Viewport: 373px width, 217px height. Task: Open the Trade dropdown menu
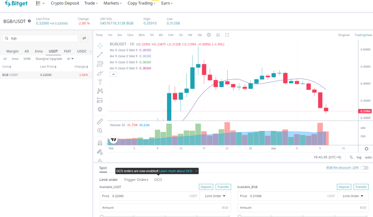(x=91, y=3)
